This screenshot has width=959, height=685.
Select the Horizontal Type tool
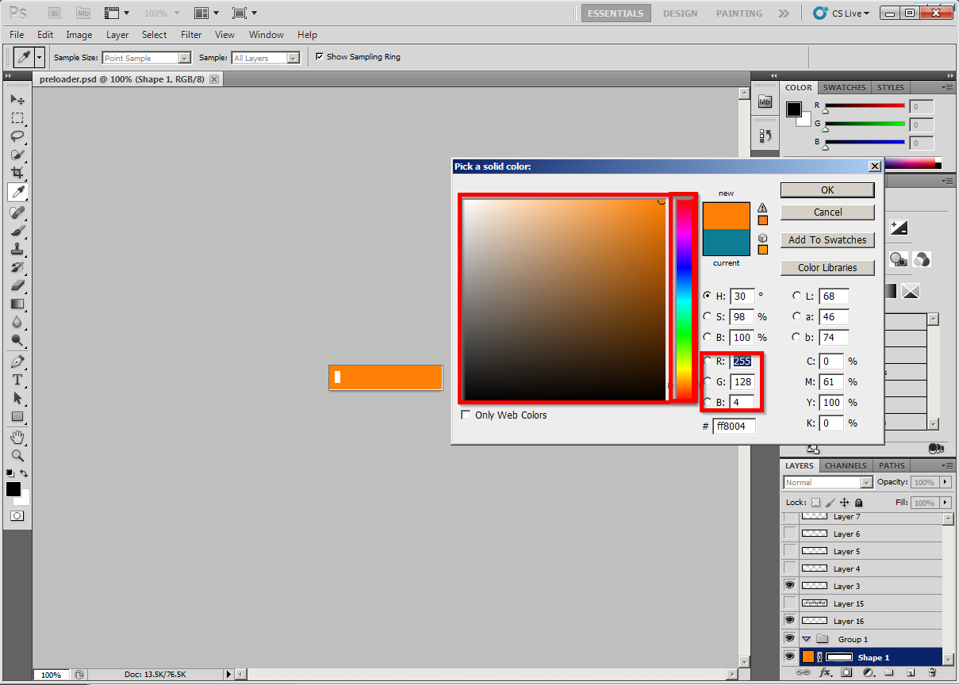click(x=17, y=380)
